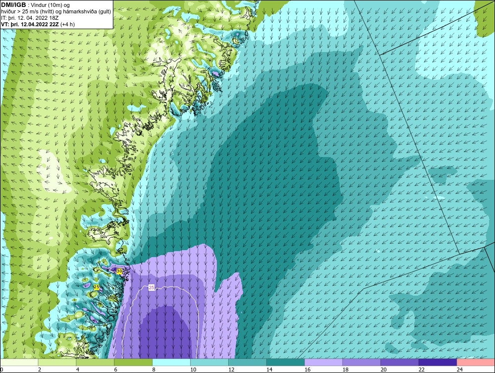This screenshot has width=495, height=373.
Task: Click the 20–22 m/s violet legend swatch
Action: [399, 362]
